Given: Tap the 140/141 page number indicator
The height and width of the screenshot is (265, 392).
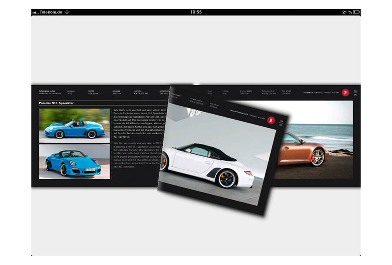Looking at the screenshot, I should pyautogui.click(x=355, y=93).
